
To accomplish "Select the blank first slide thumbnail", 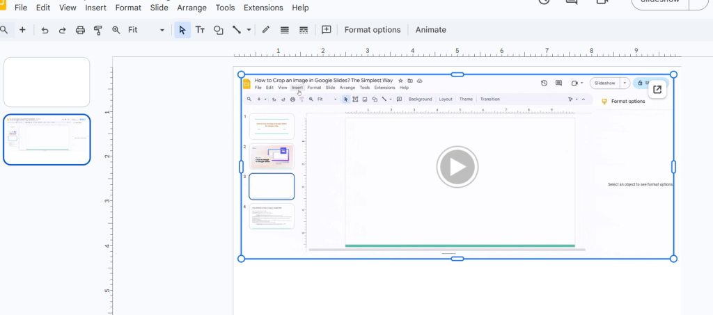I will pos(47,82).
